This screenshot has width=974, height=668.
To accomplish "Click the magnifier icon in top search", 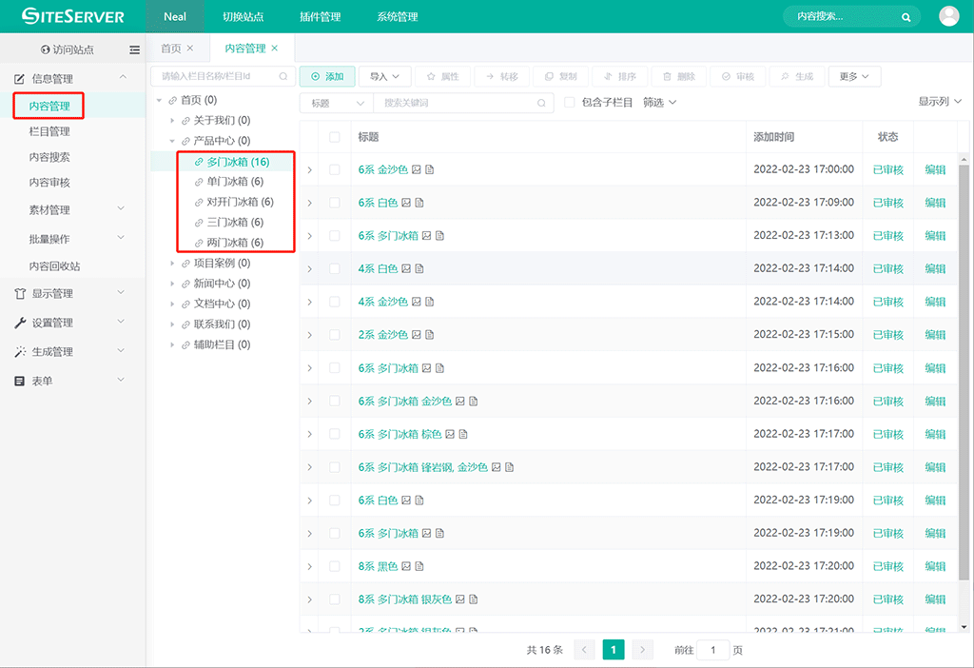I will tap(906, 17).
